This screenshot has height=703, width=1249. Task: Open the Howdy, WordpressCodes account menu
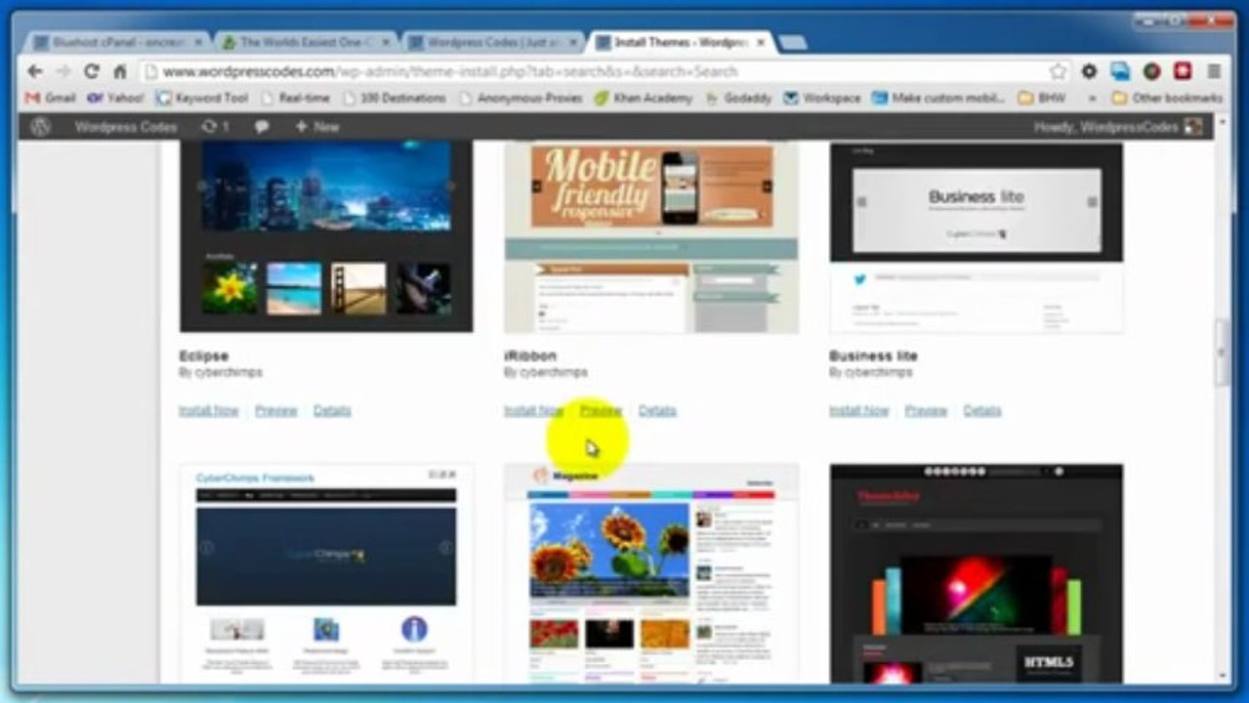tap(1118, 127)
